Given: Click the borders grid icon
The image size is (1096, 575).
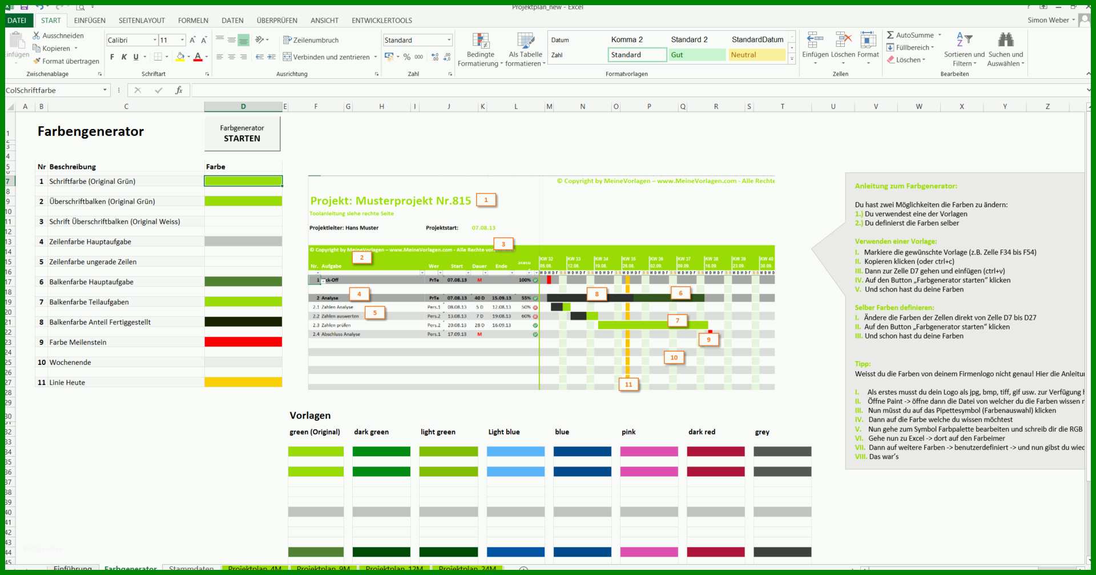Looking at the screenshot, I should pos(159,57).
